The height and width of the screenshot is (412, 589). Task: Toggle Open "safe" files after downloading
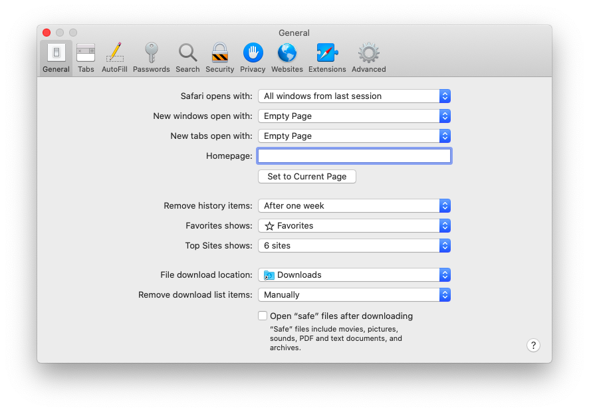coord(263,316)
